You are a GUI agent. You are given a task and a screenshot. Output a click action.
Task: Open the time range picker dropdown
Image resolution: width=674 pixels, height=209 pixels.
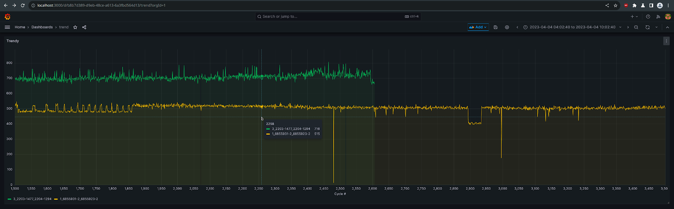[572, 27]
